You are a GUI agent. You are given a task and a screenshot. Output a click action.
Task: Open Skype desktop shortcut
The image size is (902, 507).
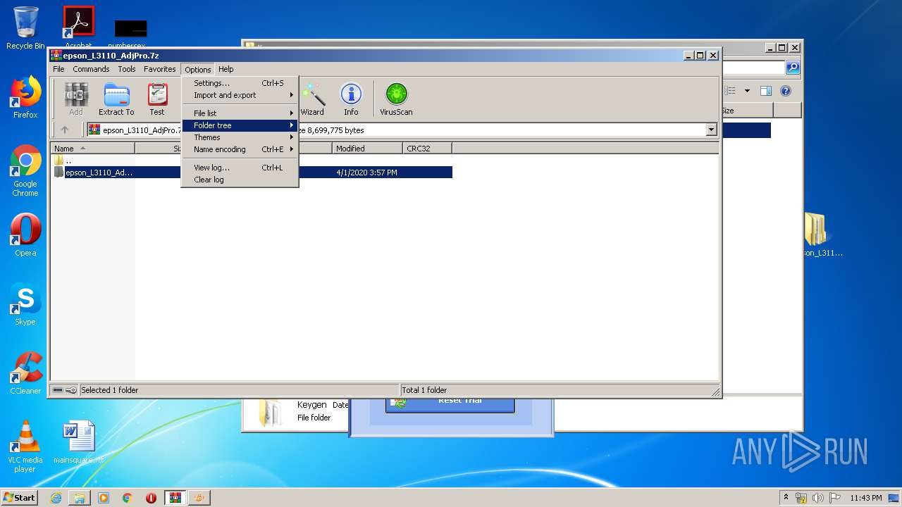point(25,304)
